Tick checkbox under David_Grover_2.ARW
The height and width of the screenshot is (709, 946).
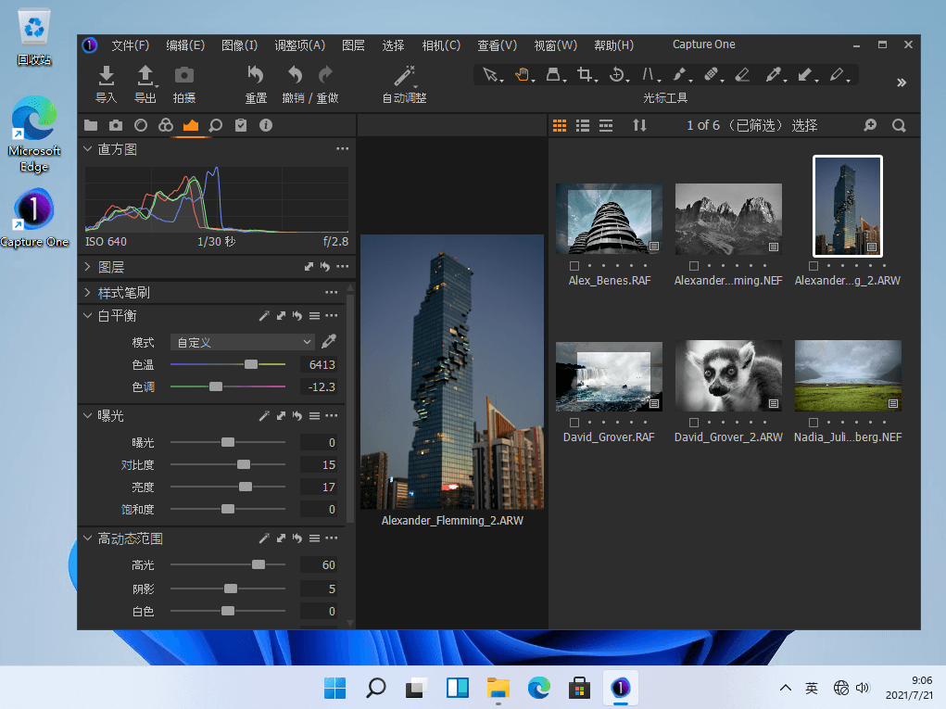coord(694,423)
